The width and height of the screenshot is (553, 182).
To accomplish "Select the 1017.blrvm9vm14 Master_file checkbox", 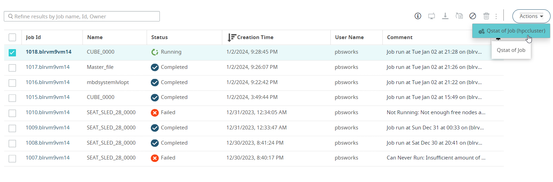I will (12, 68).
